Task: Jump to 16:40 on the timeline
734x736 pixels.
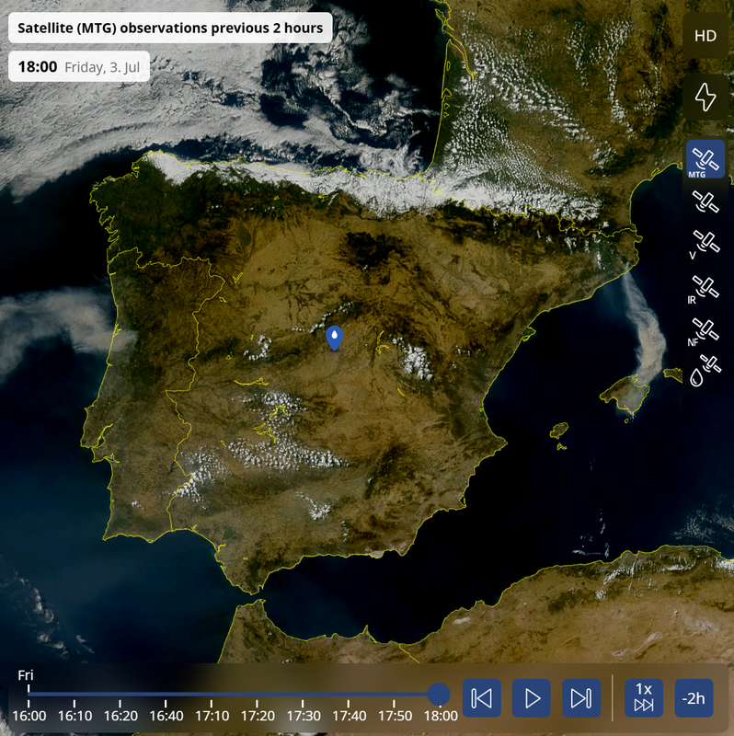Action: point(166,716)
